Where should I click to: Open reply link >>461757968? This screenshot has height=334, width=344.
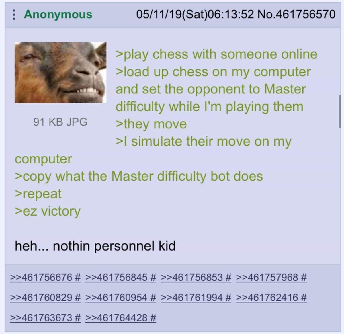click(x=267, y=277)
